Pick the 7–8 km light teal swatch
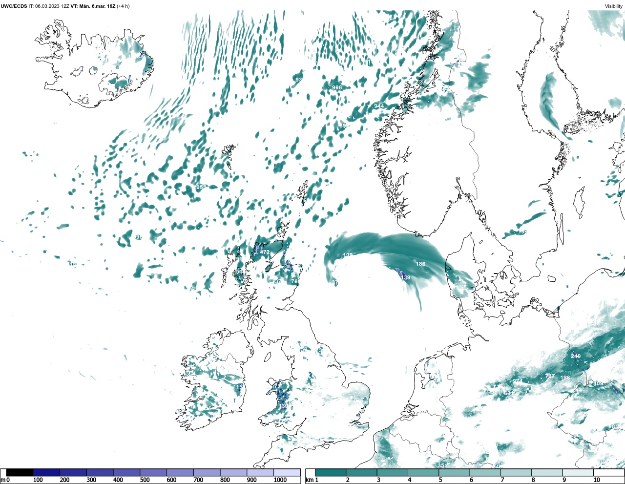 (x=516, y=472)
